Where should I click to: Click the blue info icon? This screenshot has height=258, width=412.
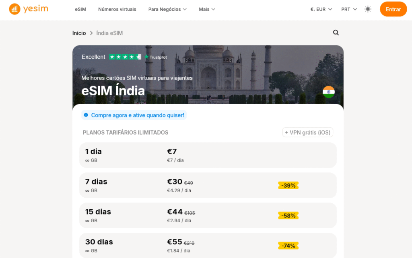[x=86, y=115]
